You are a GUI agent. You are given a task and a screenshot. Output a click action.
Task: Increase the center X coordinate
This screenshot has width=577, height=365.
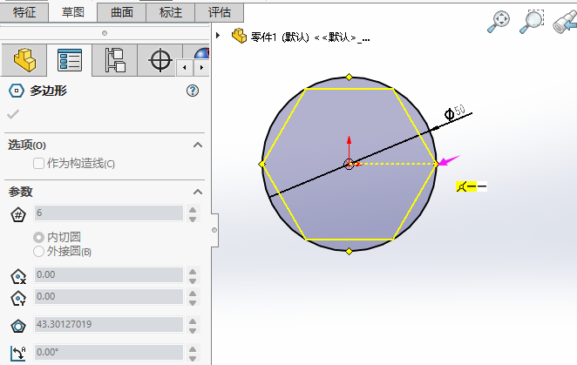193,272
